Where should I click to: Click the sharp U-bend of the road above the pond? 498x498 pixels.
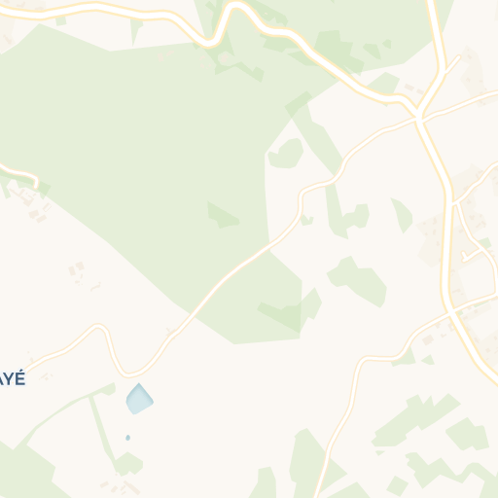pyautogui.click(x=127, y=373)
